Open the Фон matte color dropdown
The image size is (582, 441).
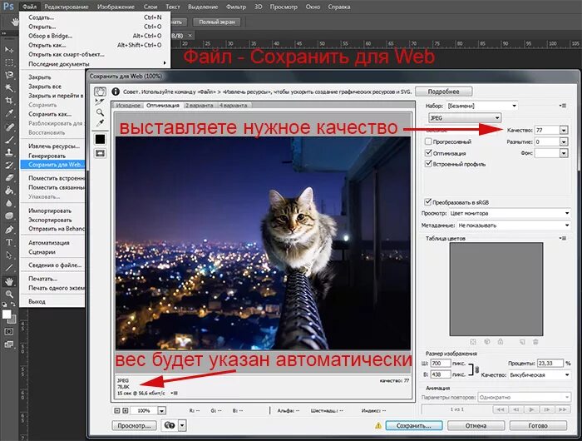564,153
